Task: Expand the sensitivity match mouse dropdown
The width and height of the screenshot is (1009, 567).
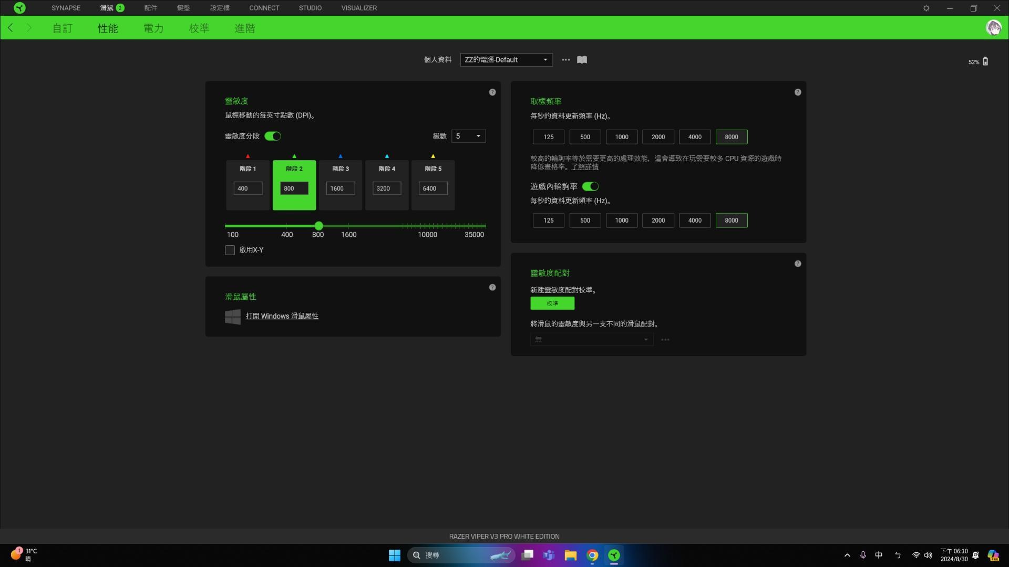Action: click(x=591, y=339)
